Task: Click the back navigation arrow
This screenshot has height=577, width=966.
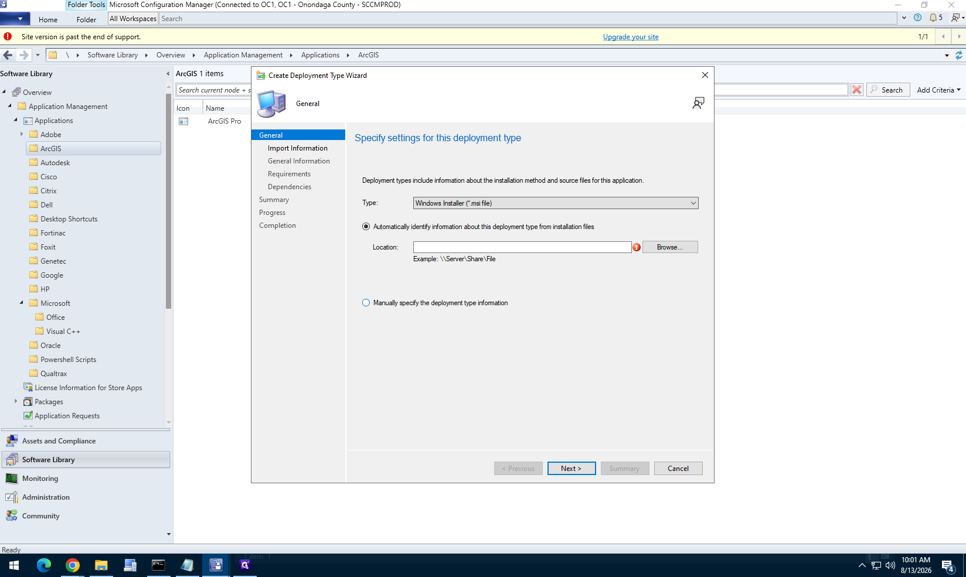Action: point(8,55)
